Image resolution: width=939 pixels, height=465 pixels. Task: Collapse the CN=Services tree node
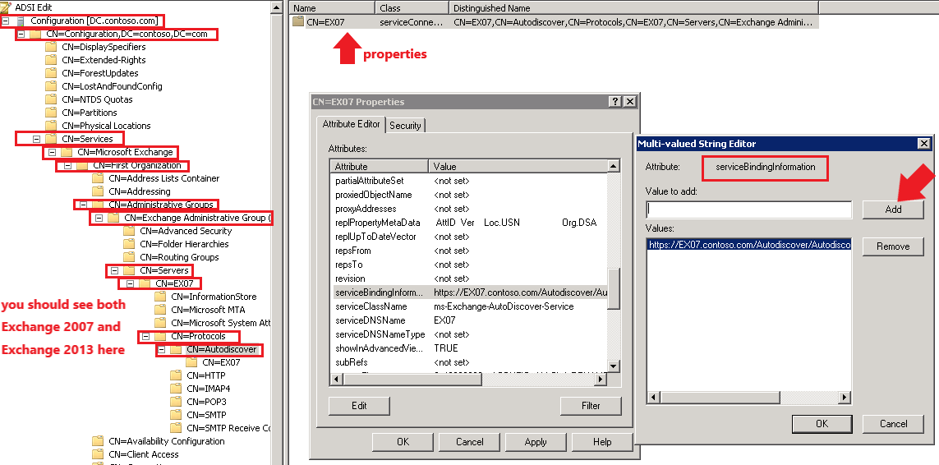36,139
